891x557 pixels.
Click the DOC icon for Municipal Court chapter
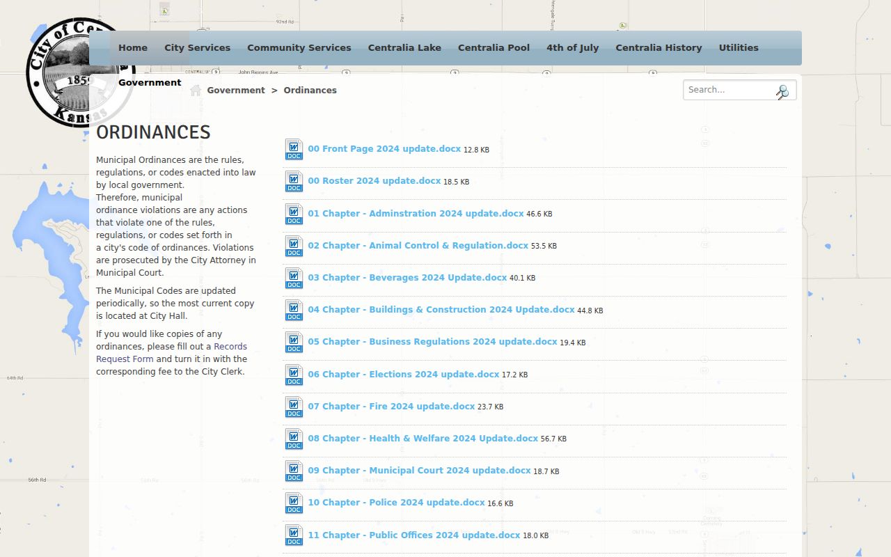coord(294,471)
